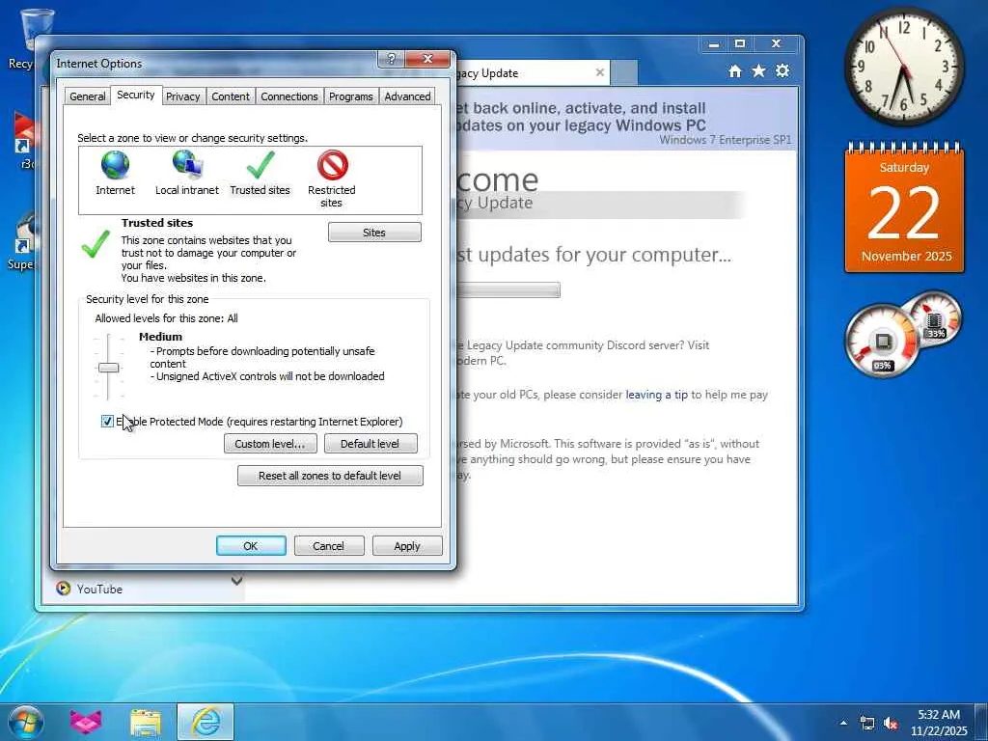Click 'You have websites in this zone.'

tap(193, 278)
